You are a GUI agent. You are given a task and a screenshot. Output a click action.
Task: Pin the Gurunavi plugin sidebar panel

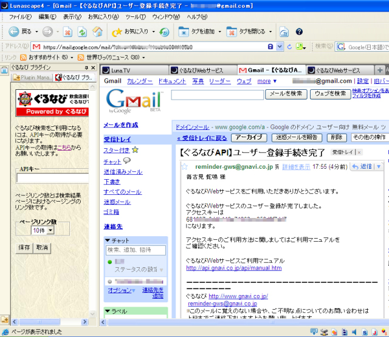coord(86,67)
